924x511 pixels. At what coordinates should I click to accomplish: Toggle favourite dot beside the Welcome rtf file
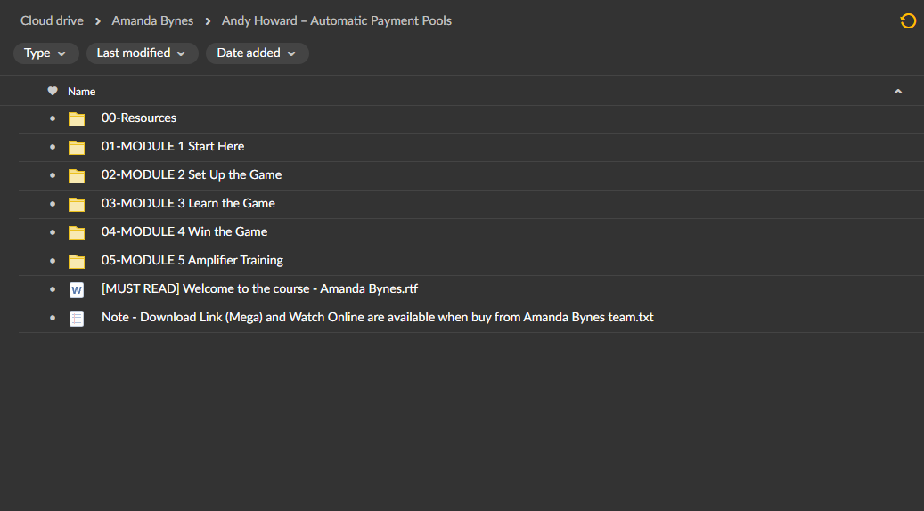pyautogui.click(x=53, y=289)
